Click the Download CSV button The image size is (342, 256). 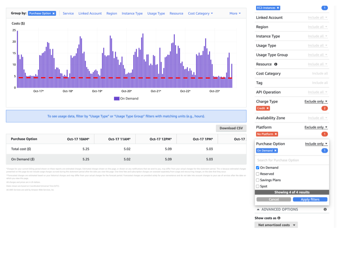[x=231, y=128]
